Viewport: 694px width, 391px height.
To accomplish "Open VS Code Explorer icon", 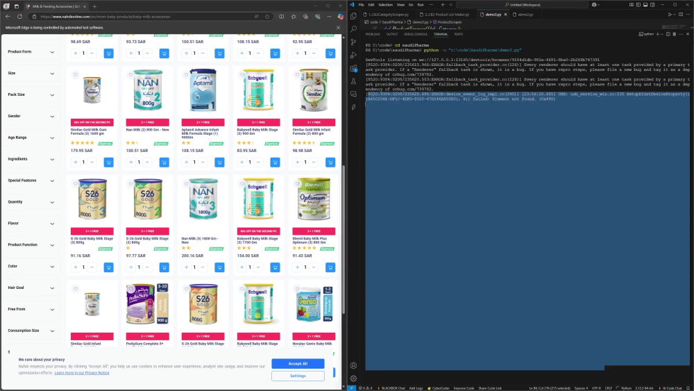I will [x=353, y=15].
